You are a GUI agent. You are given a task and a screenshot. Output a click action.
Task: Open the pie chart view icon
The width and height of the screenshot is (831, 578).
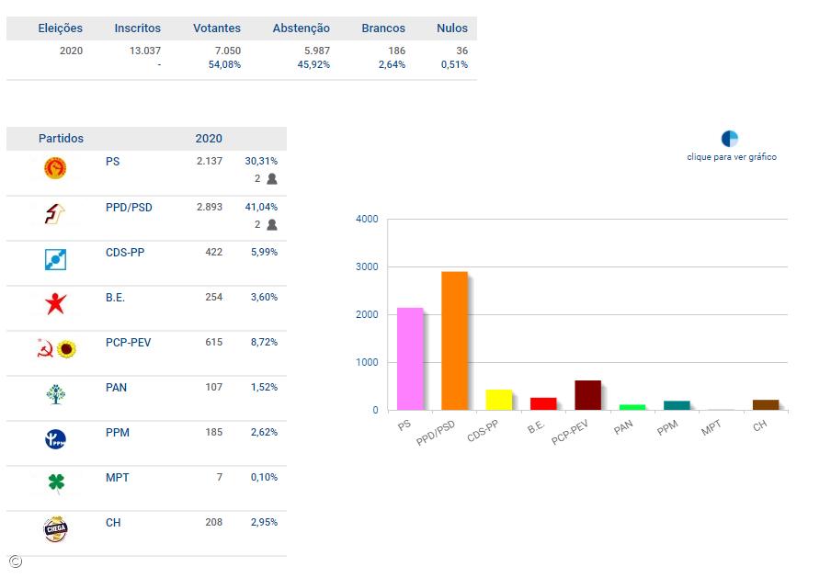730,139
